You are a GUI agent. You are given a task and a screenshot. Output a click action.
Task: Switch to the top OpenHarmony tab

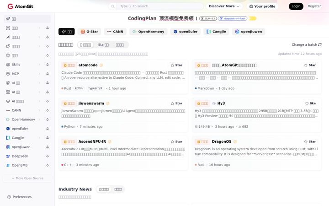tap(149, 32)
